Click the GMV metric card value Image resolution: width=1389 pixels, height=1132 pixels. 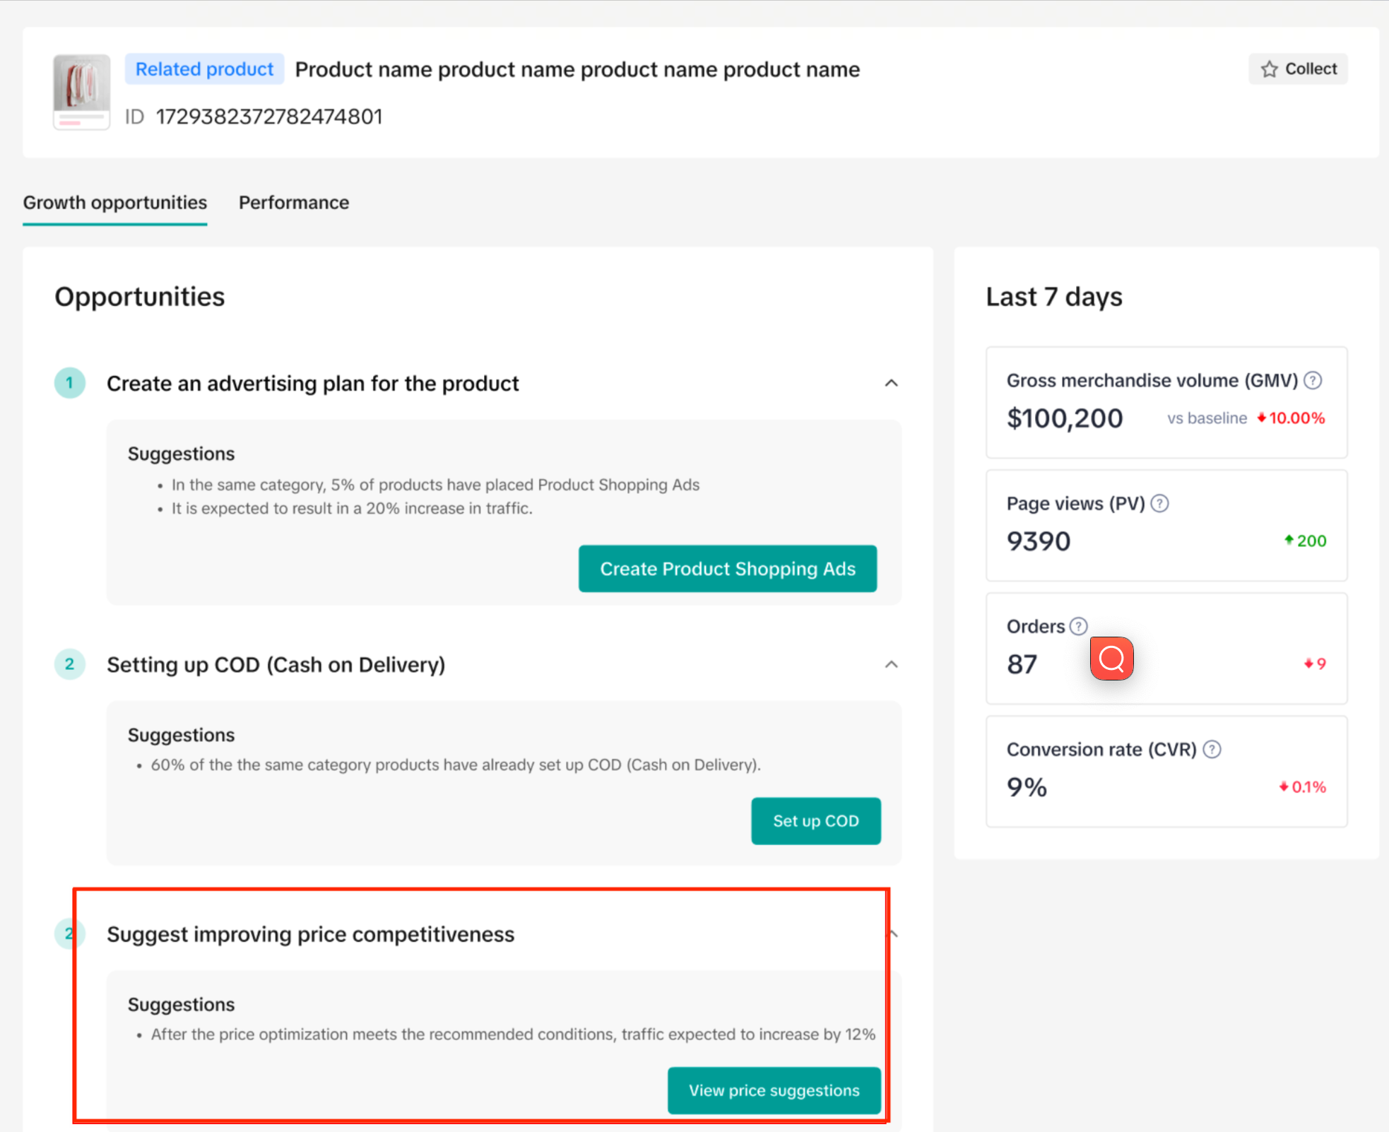pyautogui.click(x=1064, y=418)
